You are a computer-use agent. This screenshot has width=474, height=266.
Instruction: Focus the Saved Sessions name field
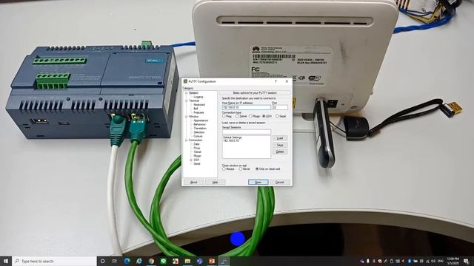point(247,132)
